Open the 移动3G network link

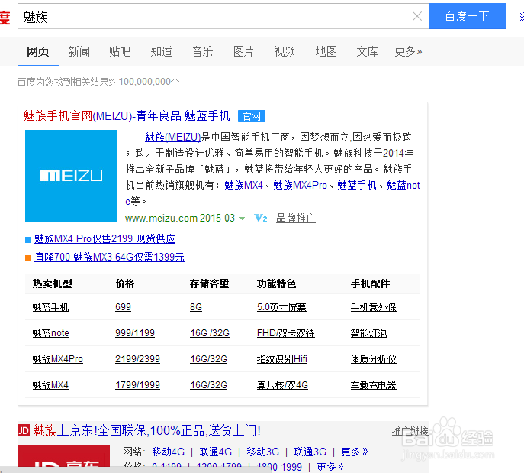pyautogui.click(x=262, y=452)
